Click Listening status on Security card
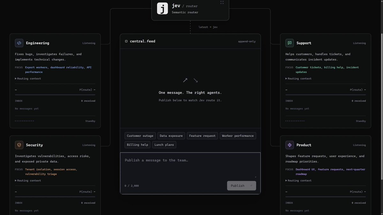Viewport: 383px width, 215px height. click(89, 145)
